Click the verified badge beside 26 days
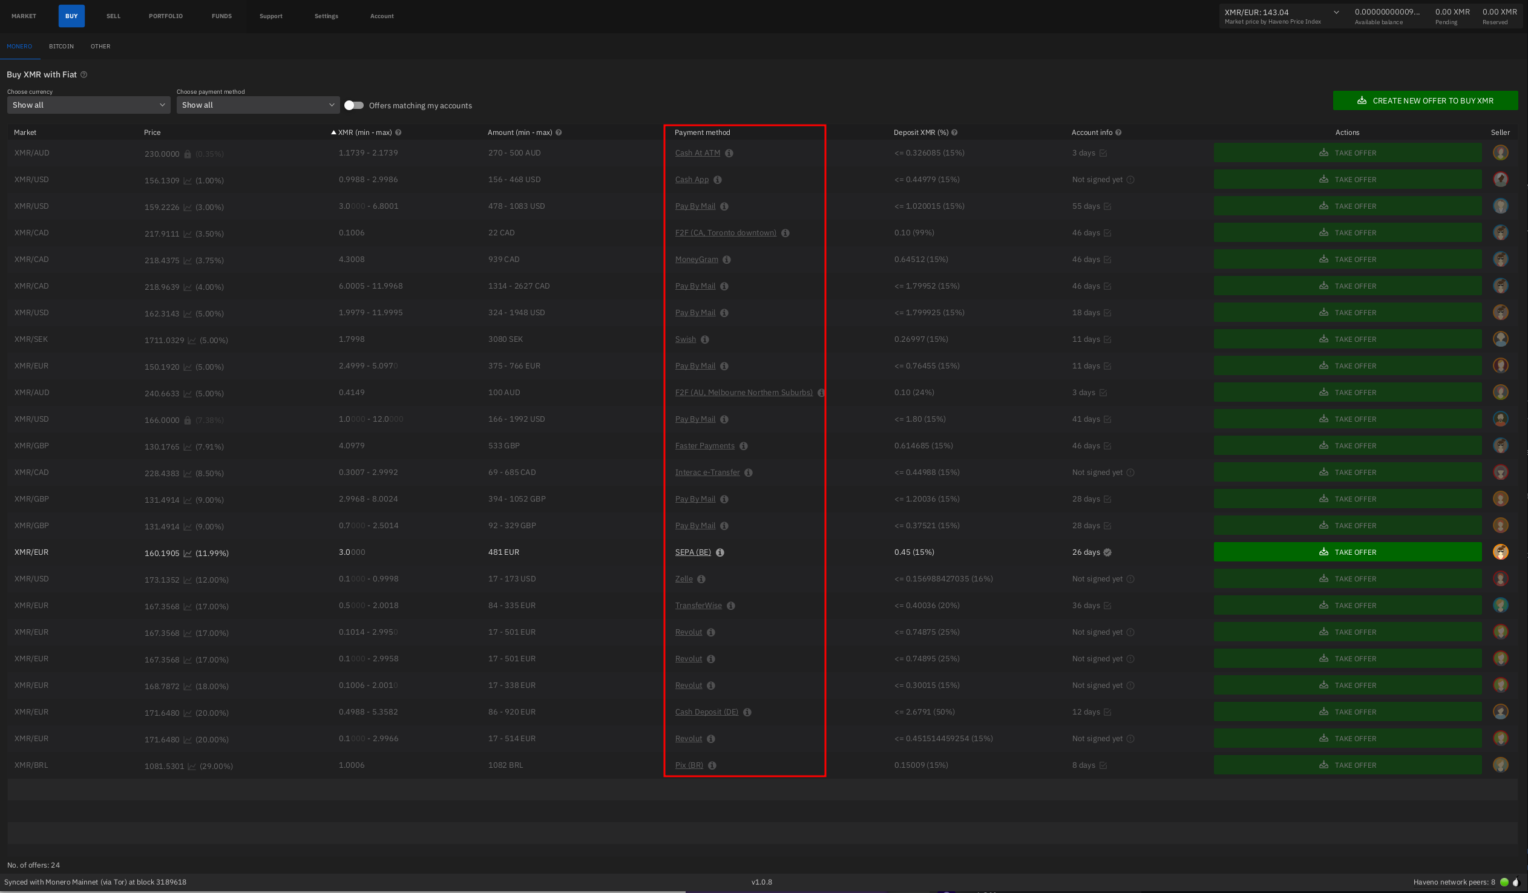The width and height of the screenshot is (1528, 893). click(x=1108, y=552)
